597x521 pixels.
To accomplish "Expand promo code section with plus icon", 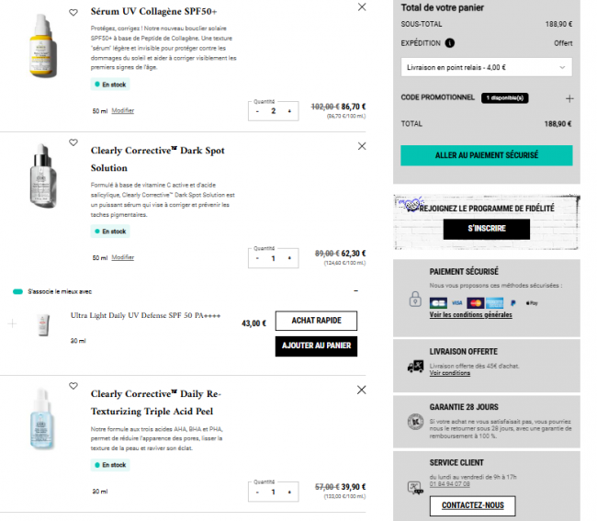I will point(569,98).
